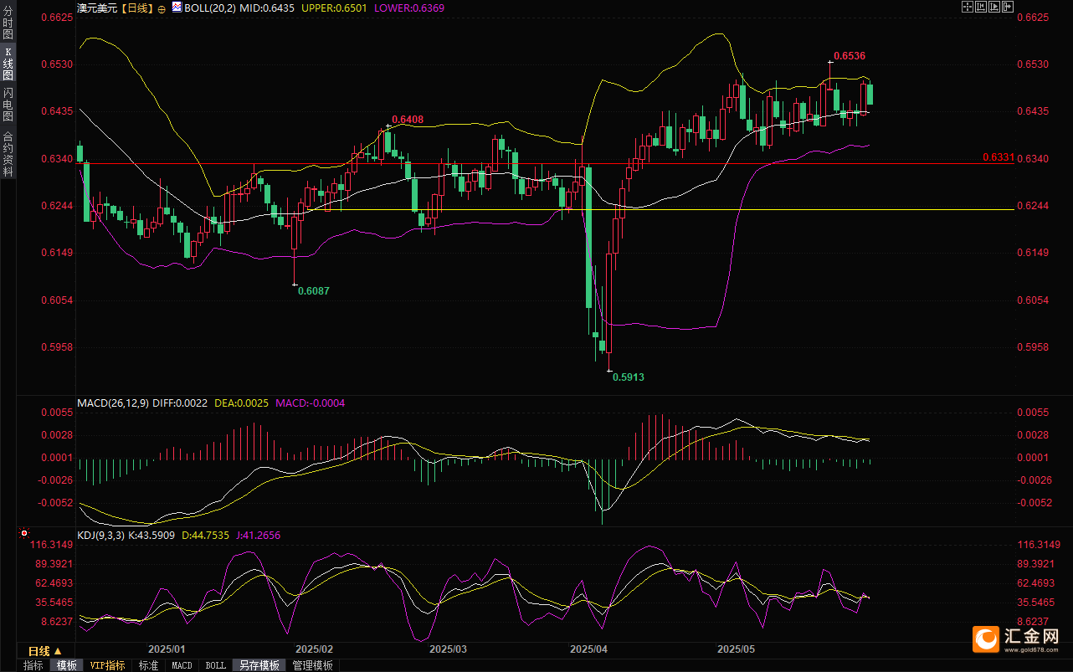The width and height of the screenshot is (1073, 672).
Task: Click the panel expand arrow icon at top right
Action: point(1007,7)
